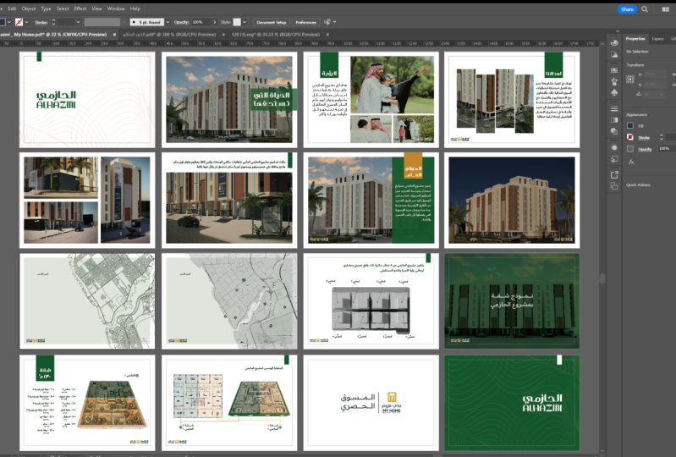
Task: Switch to the Layers panel tab
Action: (657, 39)
